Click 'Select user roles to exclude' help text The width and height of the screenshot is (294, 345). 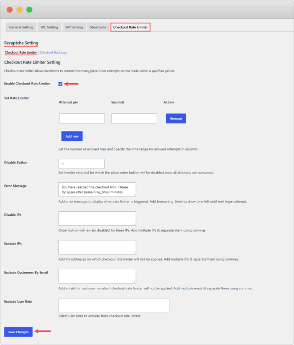click(100, 316)
